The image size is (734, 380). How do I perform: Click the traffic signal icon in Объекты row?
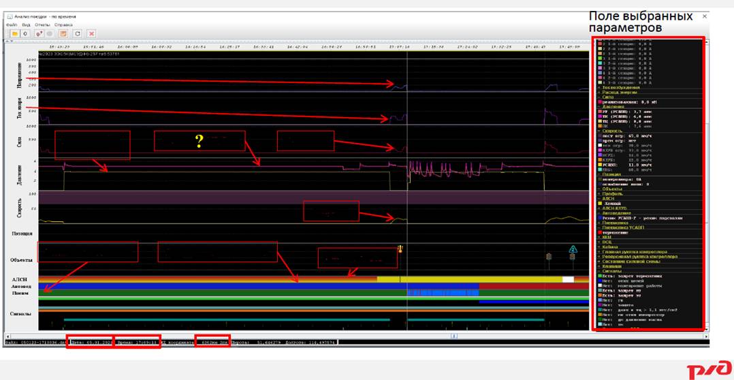[x=549, y=256]
